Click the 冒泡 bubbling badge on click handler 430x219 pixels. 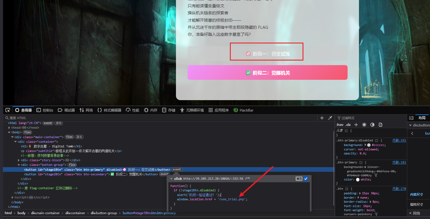pyautogui.click(x=299, y=179)
